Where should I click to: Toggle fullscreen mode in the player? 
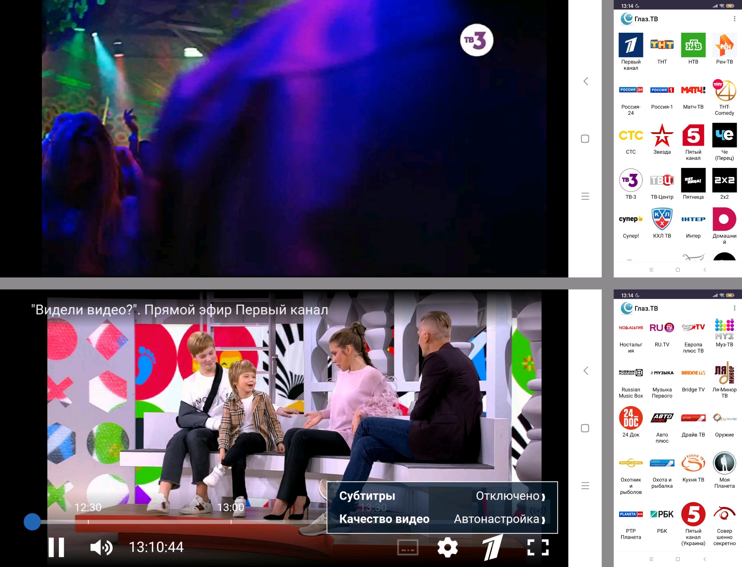pyautogui.click(x=538, y=547)
